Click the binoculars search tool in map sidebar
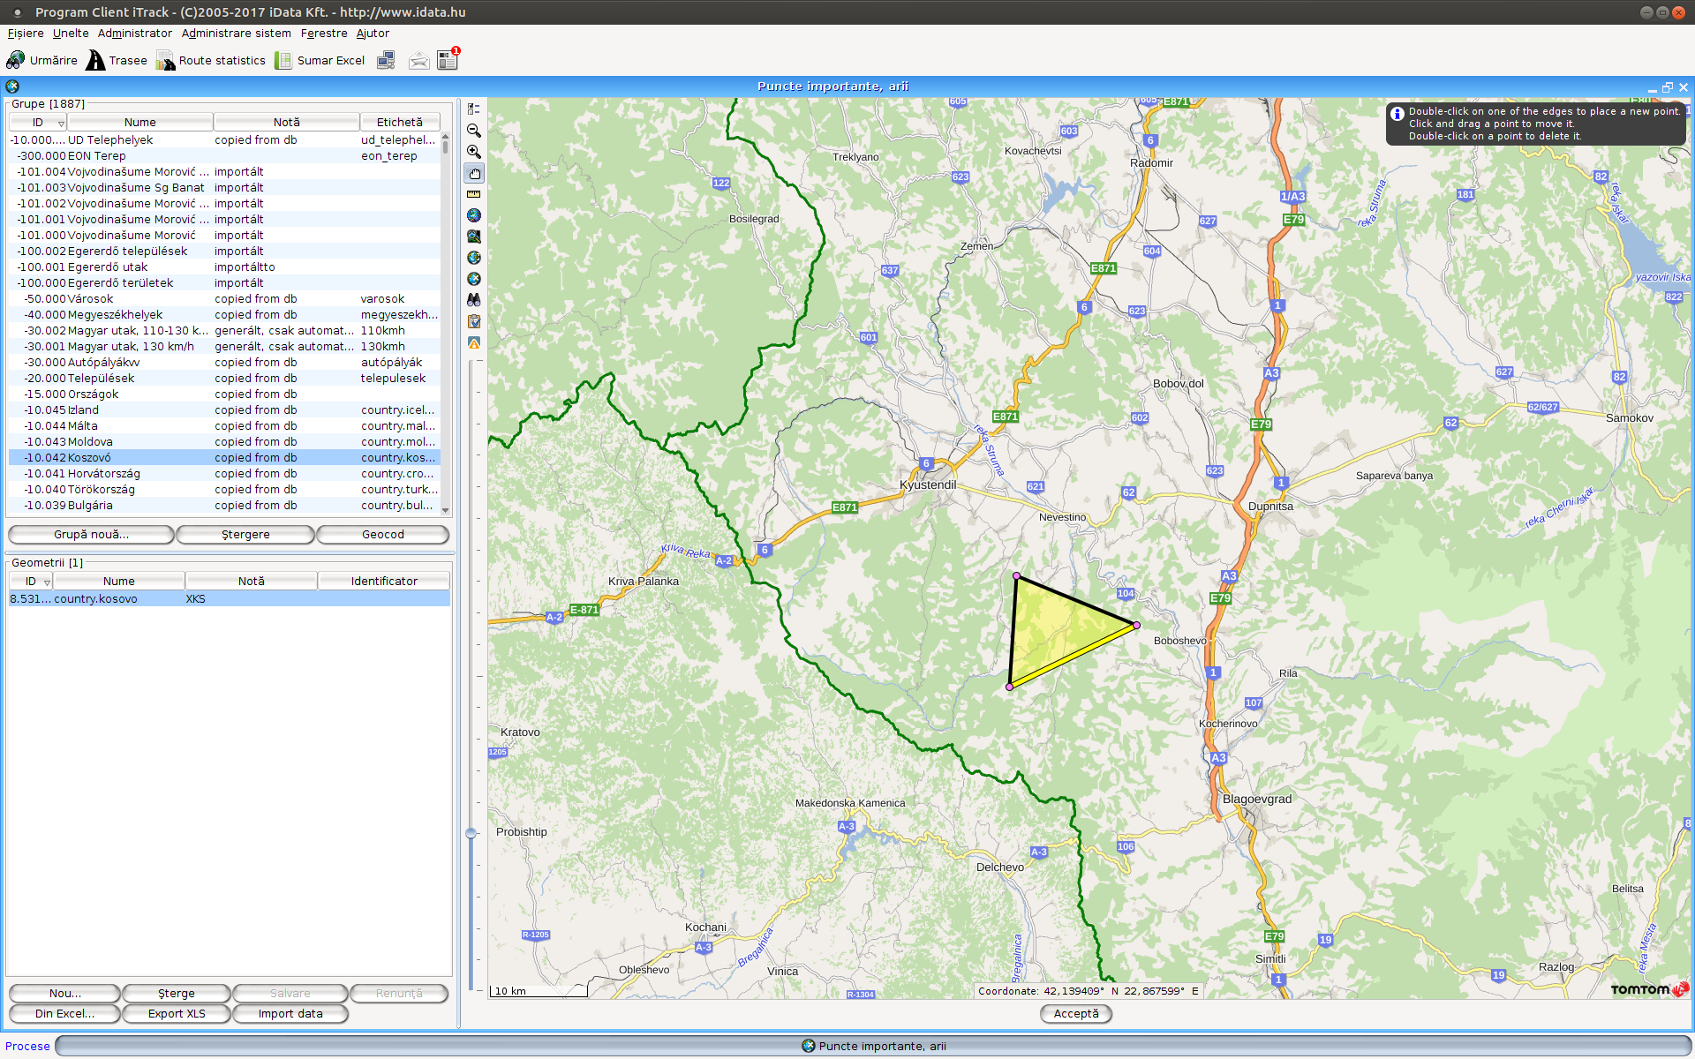This screenshot has height=1059, width=1695. point(474,300)
